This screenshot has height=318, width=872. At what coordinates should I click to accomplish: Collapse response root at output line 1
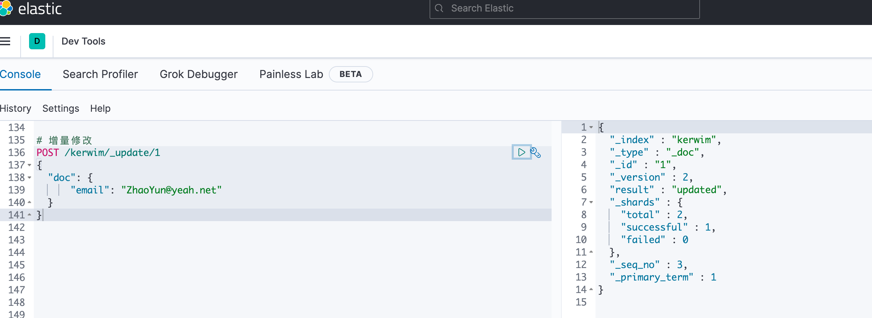pos(591,127)
